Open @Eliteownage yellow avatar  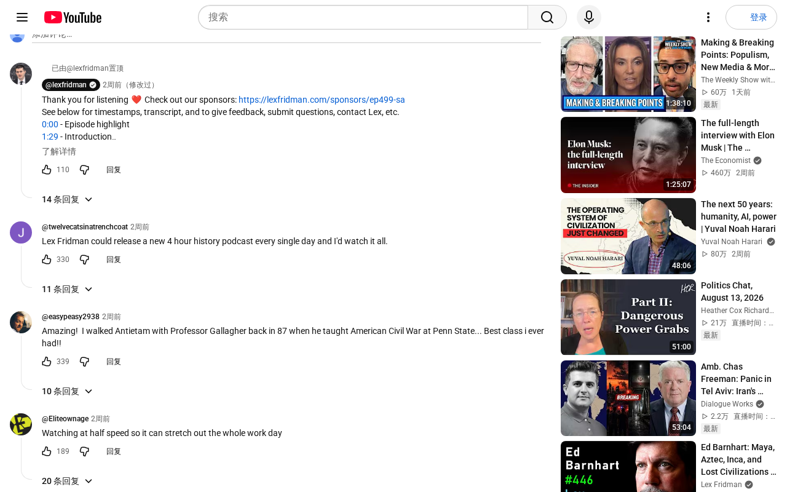pos(21,424)
